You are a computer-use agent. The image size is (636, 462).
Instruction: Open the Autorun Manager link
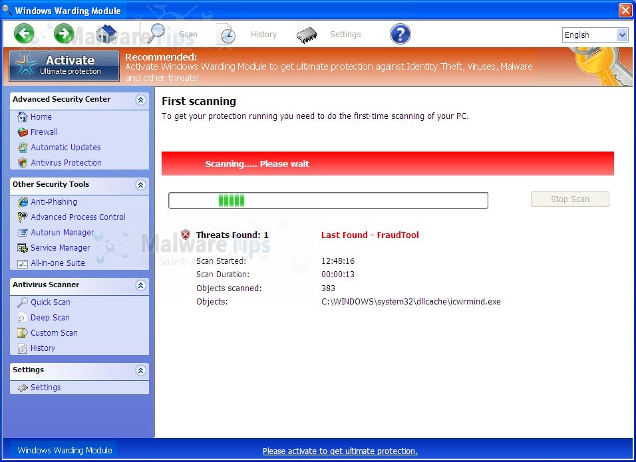tap(62, 233)
